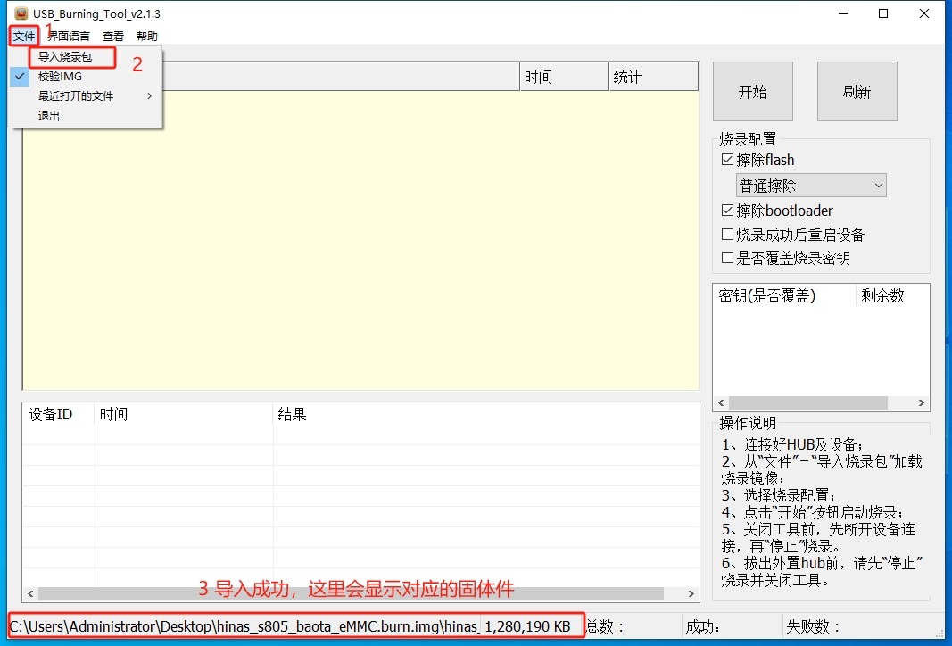Click the 烧录配置 group label
This screenshot has height=646, width=952.
pos(748,139)
